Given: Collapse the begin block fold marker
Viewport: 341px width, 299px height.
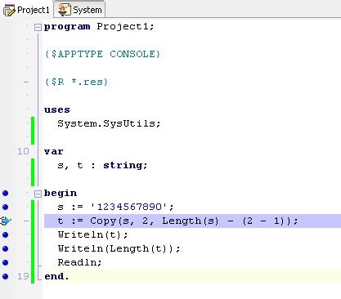Looking at the screenshot, I should (38, 194).
